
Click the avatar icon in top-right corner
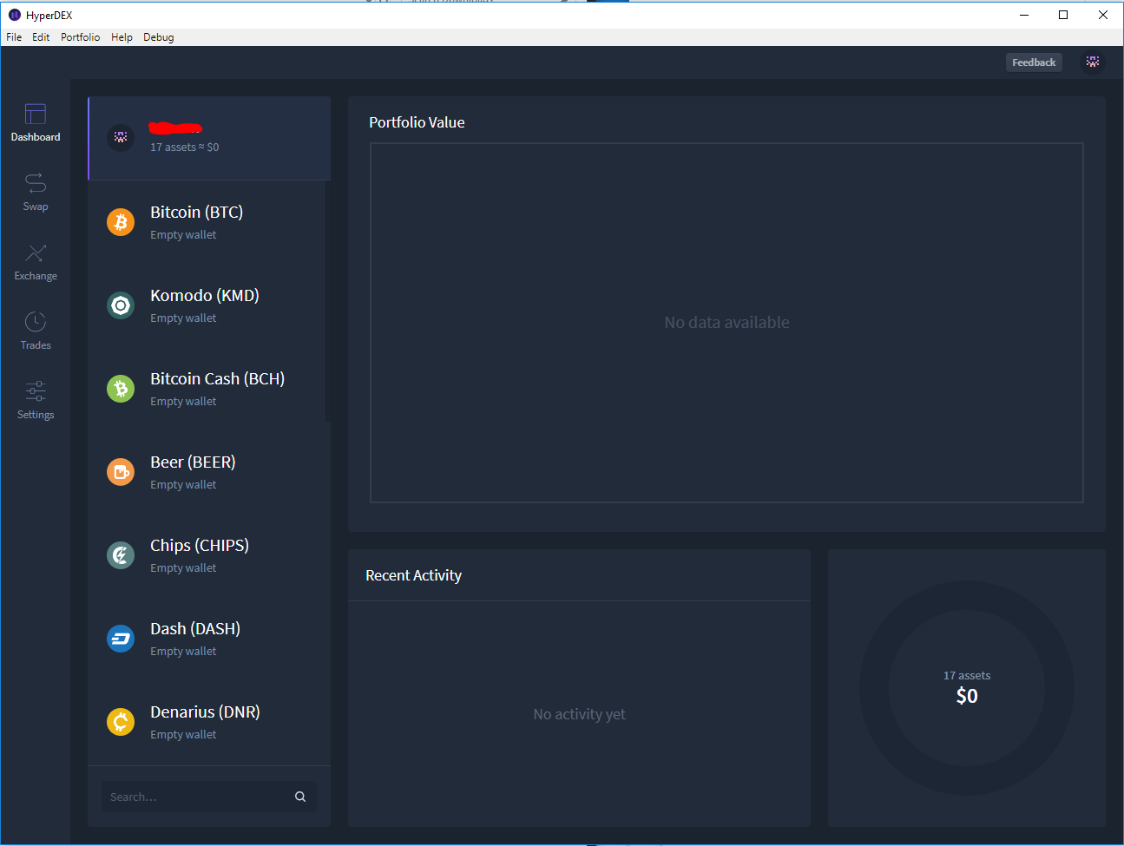point(1093,62)
